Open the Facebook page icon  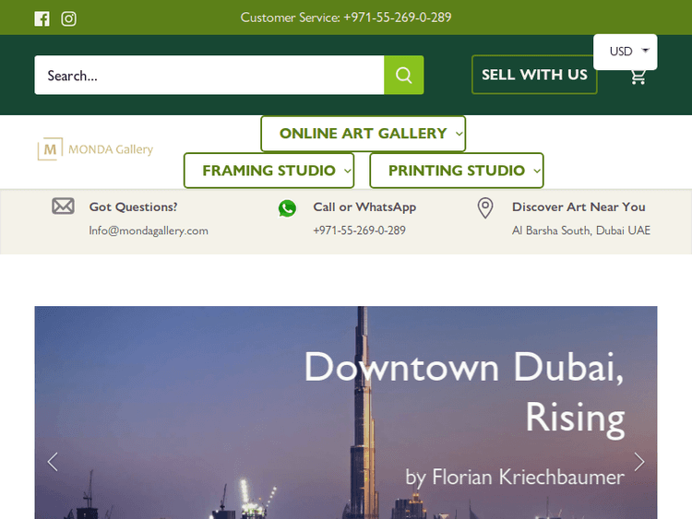coord(42,18)
